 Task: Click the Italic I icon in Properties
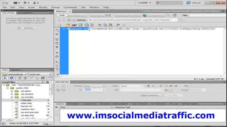click(x=153, y=86)
